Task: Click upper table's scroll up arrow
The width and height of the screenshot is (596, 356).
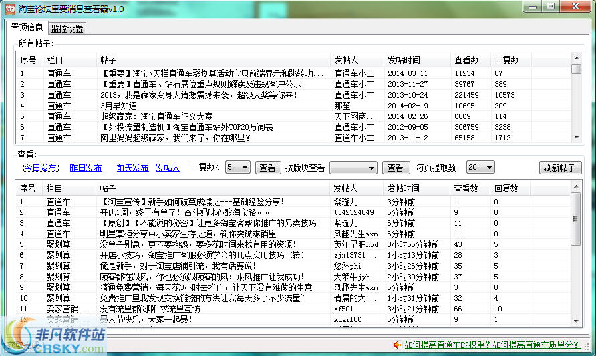Action: point(576,59)
